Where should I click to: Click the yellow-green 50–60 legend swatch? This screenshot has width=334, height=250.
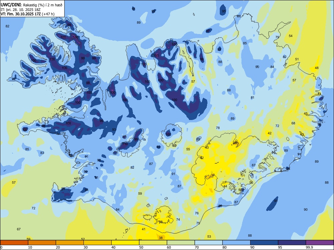click(x=153, y=243)
